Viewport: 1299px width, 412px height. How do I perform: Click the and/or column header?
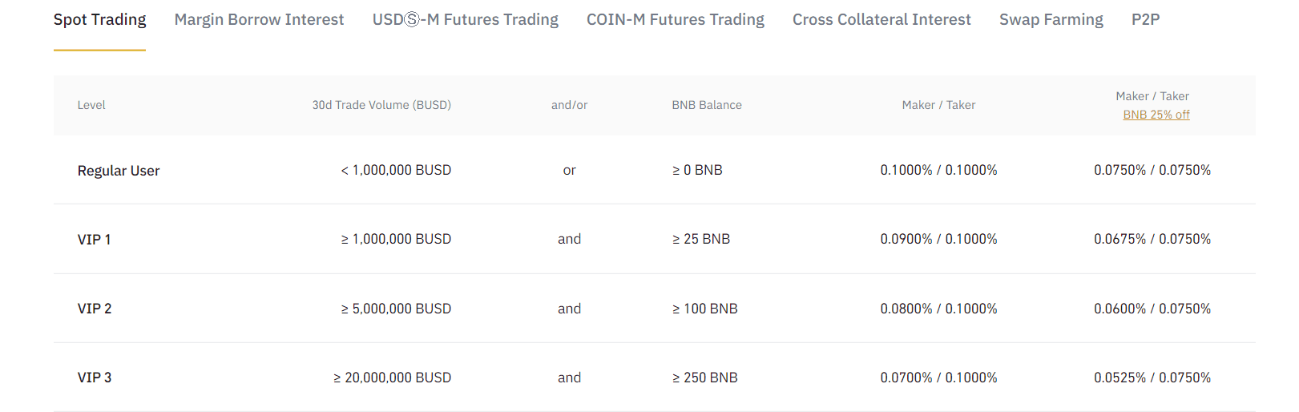pos(569,105)
